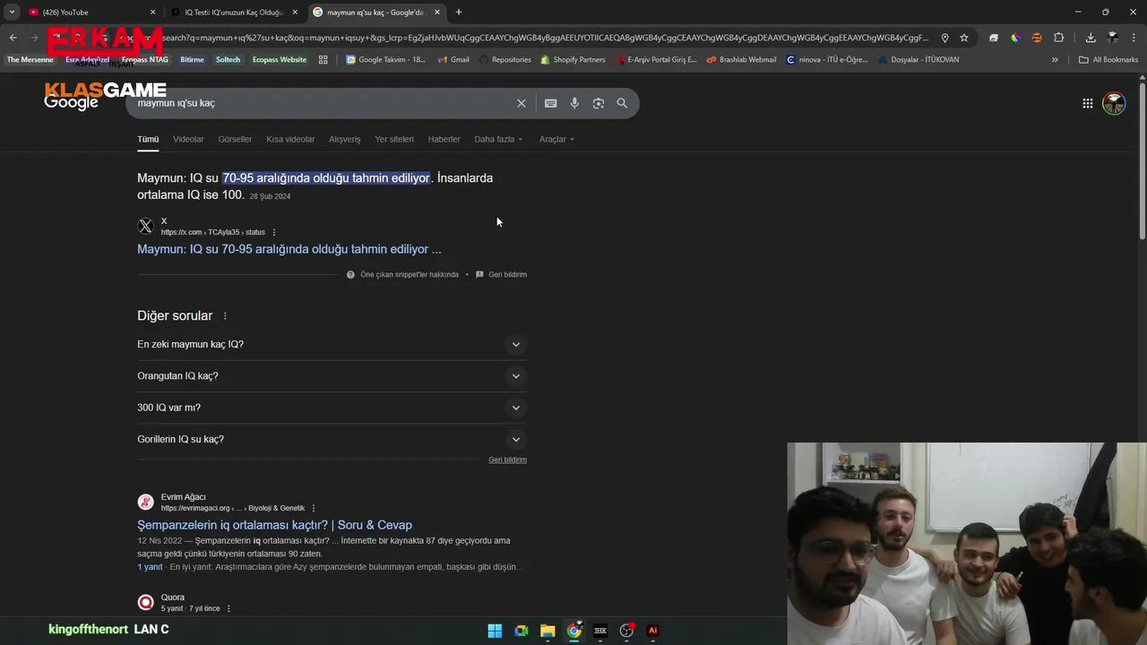
Task: Open three-dot menu beside Evrim Ağacı result
Action: tap(314, 508)
